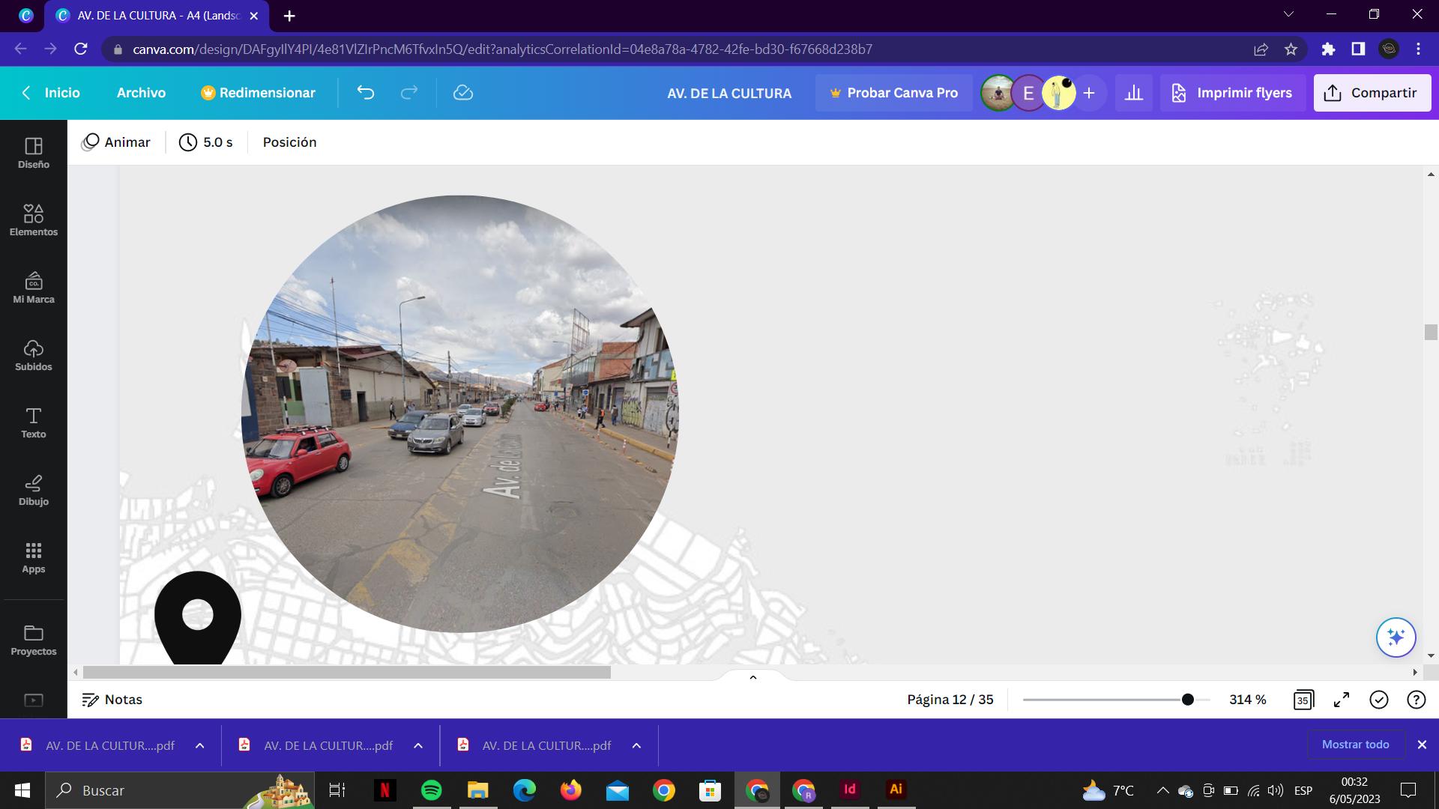Open the Posición panel

(x=289, y=142)
